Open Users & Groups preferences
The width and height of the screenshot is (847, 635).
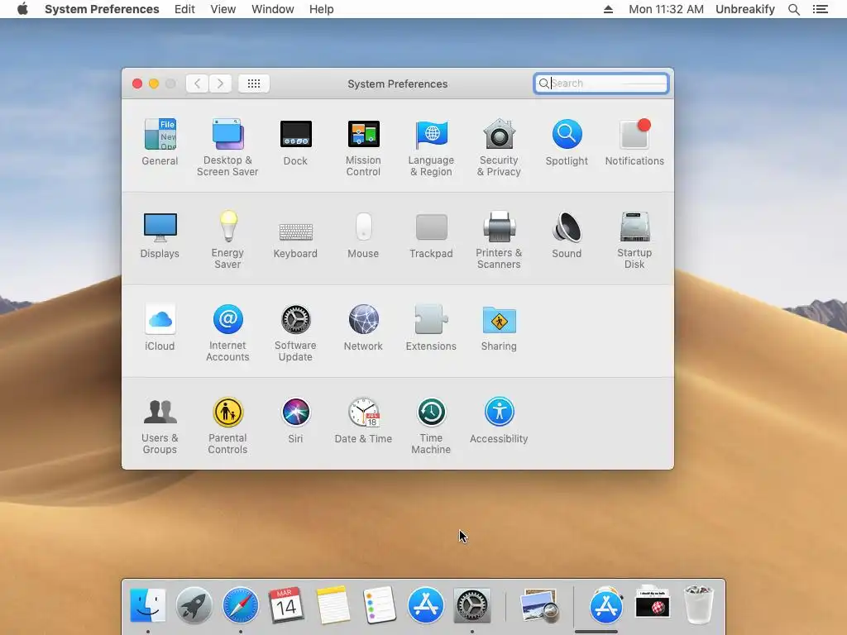160,426
